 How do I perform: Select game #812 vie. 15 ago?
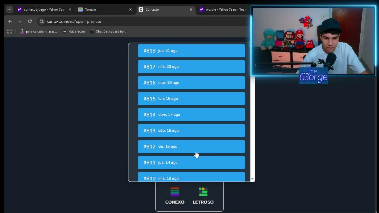pos(191,146)
